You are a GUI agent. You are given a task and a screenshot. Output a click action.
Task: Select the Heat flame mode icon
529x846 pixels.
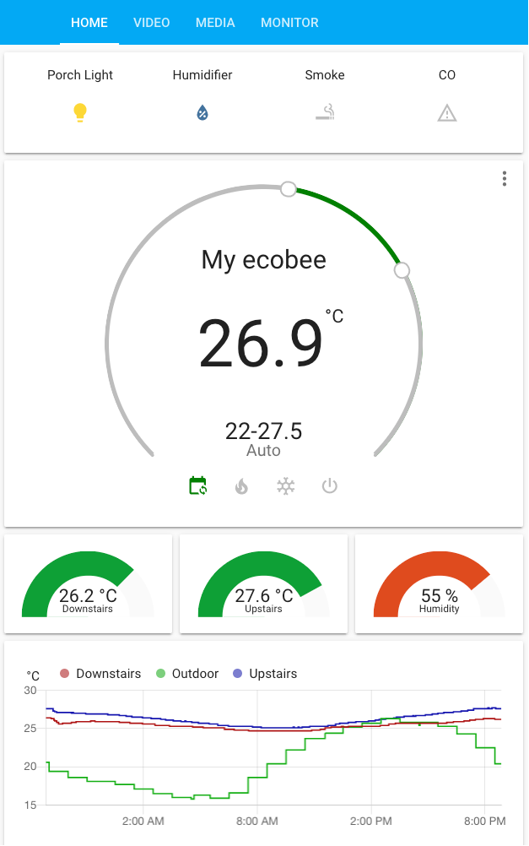point(242,486)
